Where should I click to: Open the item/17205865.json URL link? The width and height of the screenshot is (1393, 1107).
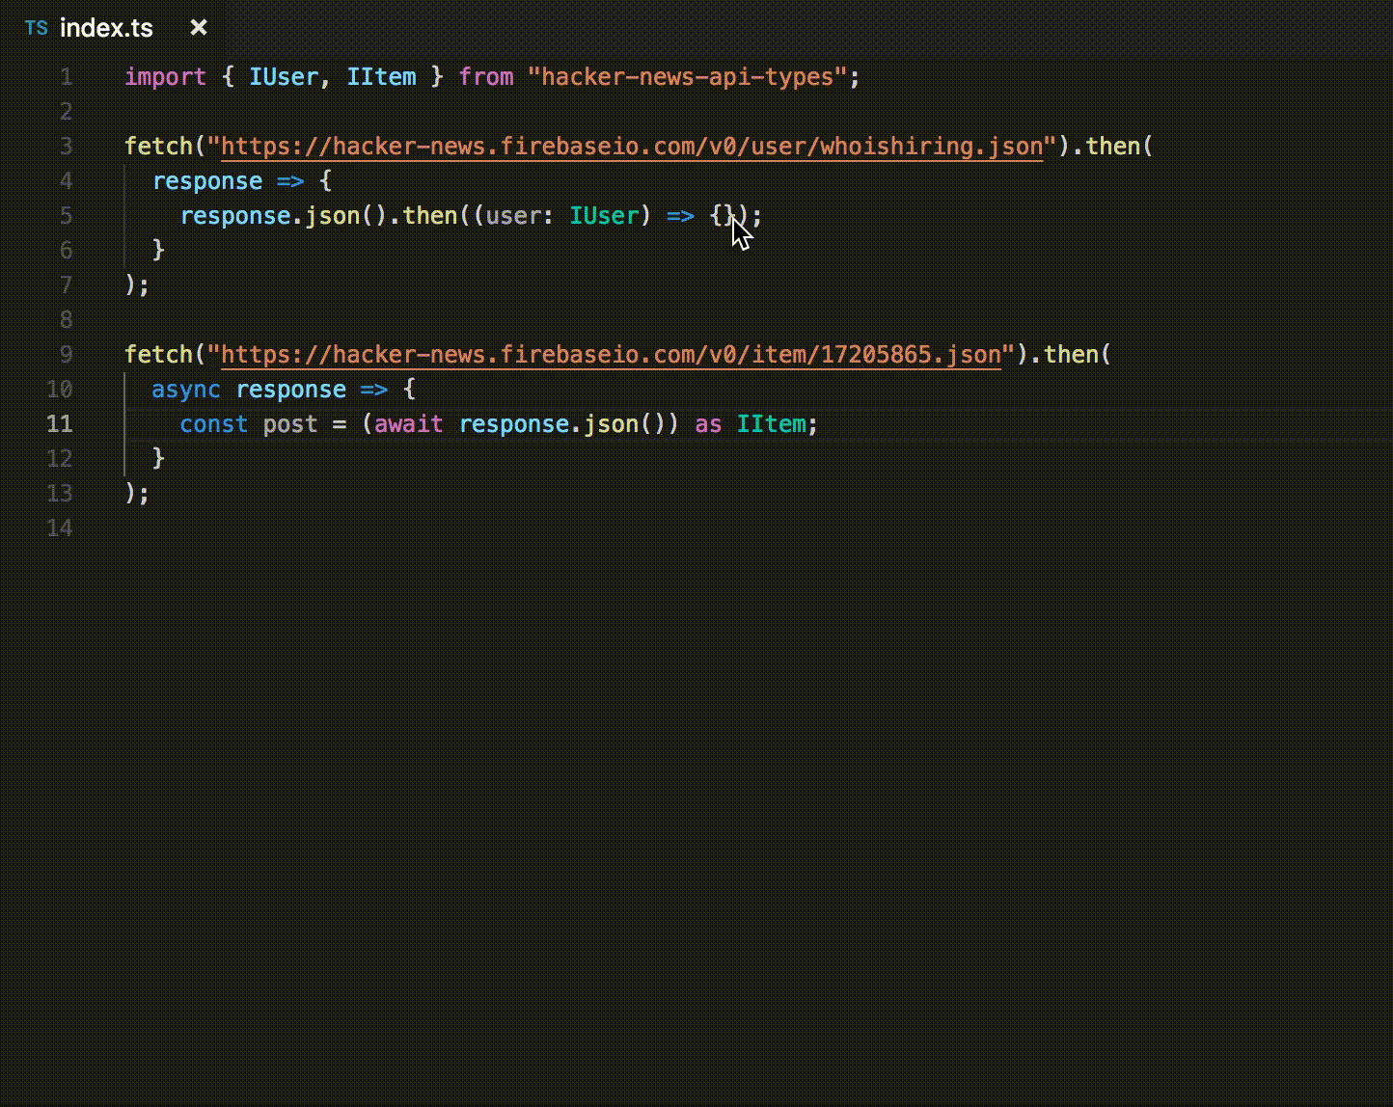point(611,355)
